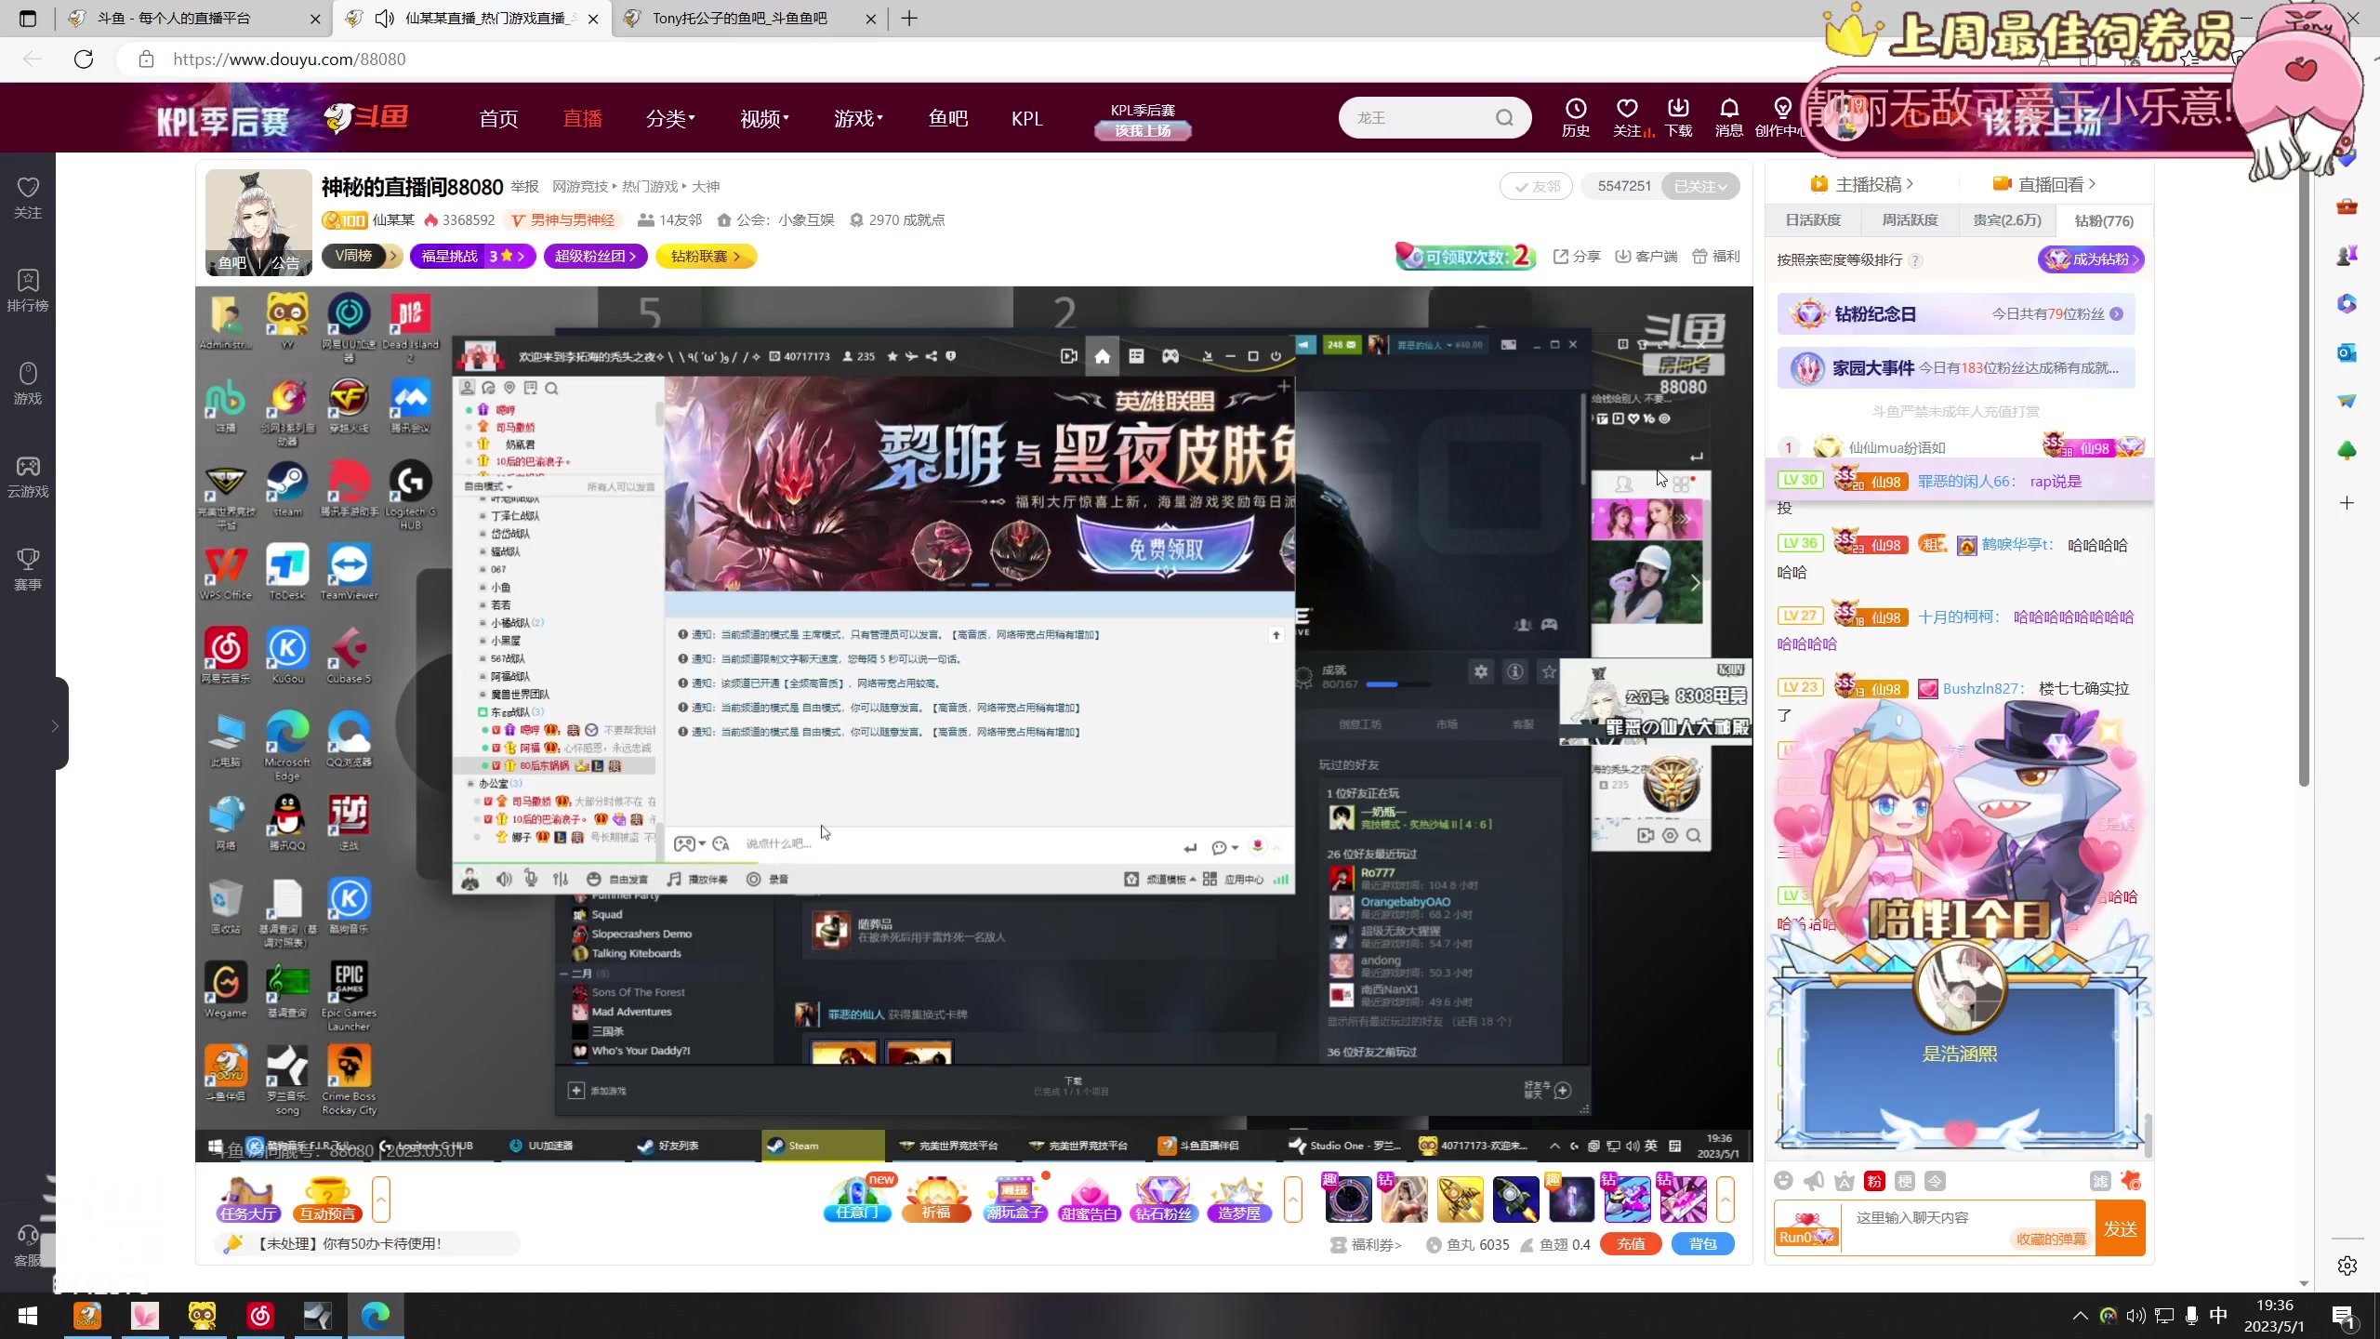2380x1339 pixels.
Task: Open the 超级粉丝团 button
Action: click(595, 256)
